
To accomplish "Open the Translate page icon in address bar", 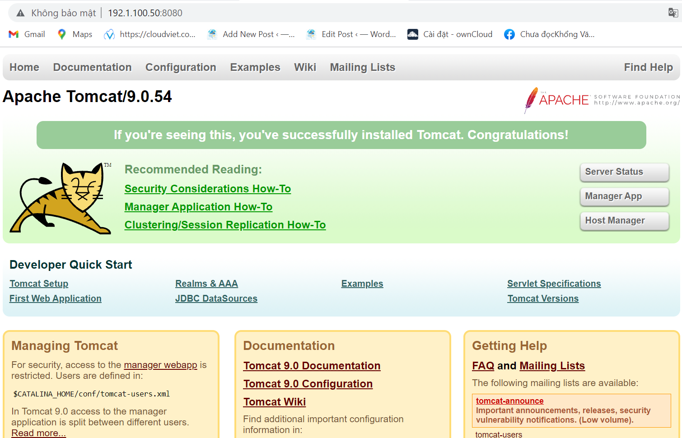I will (673, 13).
